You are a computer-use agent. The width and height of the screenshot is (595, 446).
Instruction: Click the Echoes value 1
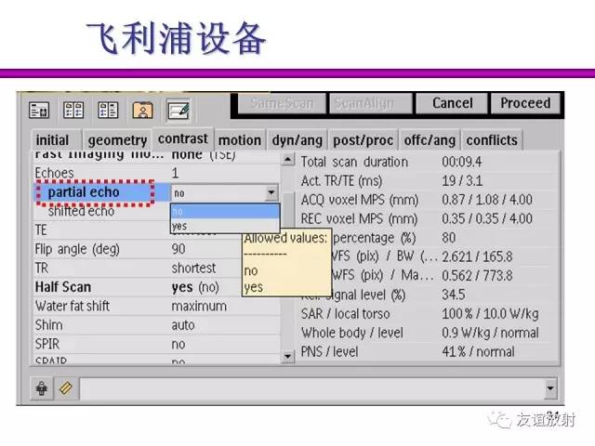pos(175,174)
